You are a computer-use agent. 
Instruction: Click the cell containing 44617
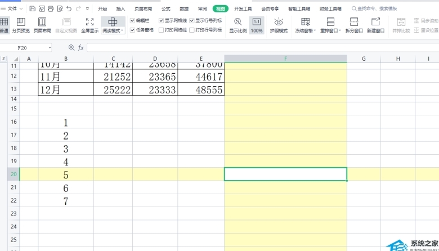201,76
